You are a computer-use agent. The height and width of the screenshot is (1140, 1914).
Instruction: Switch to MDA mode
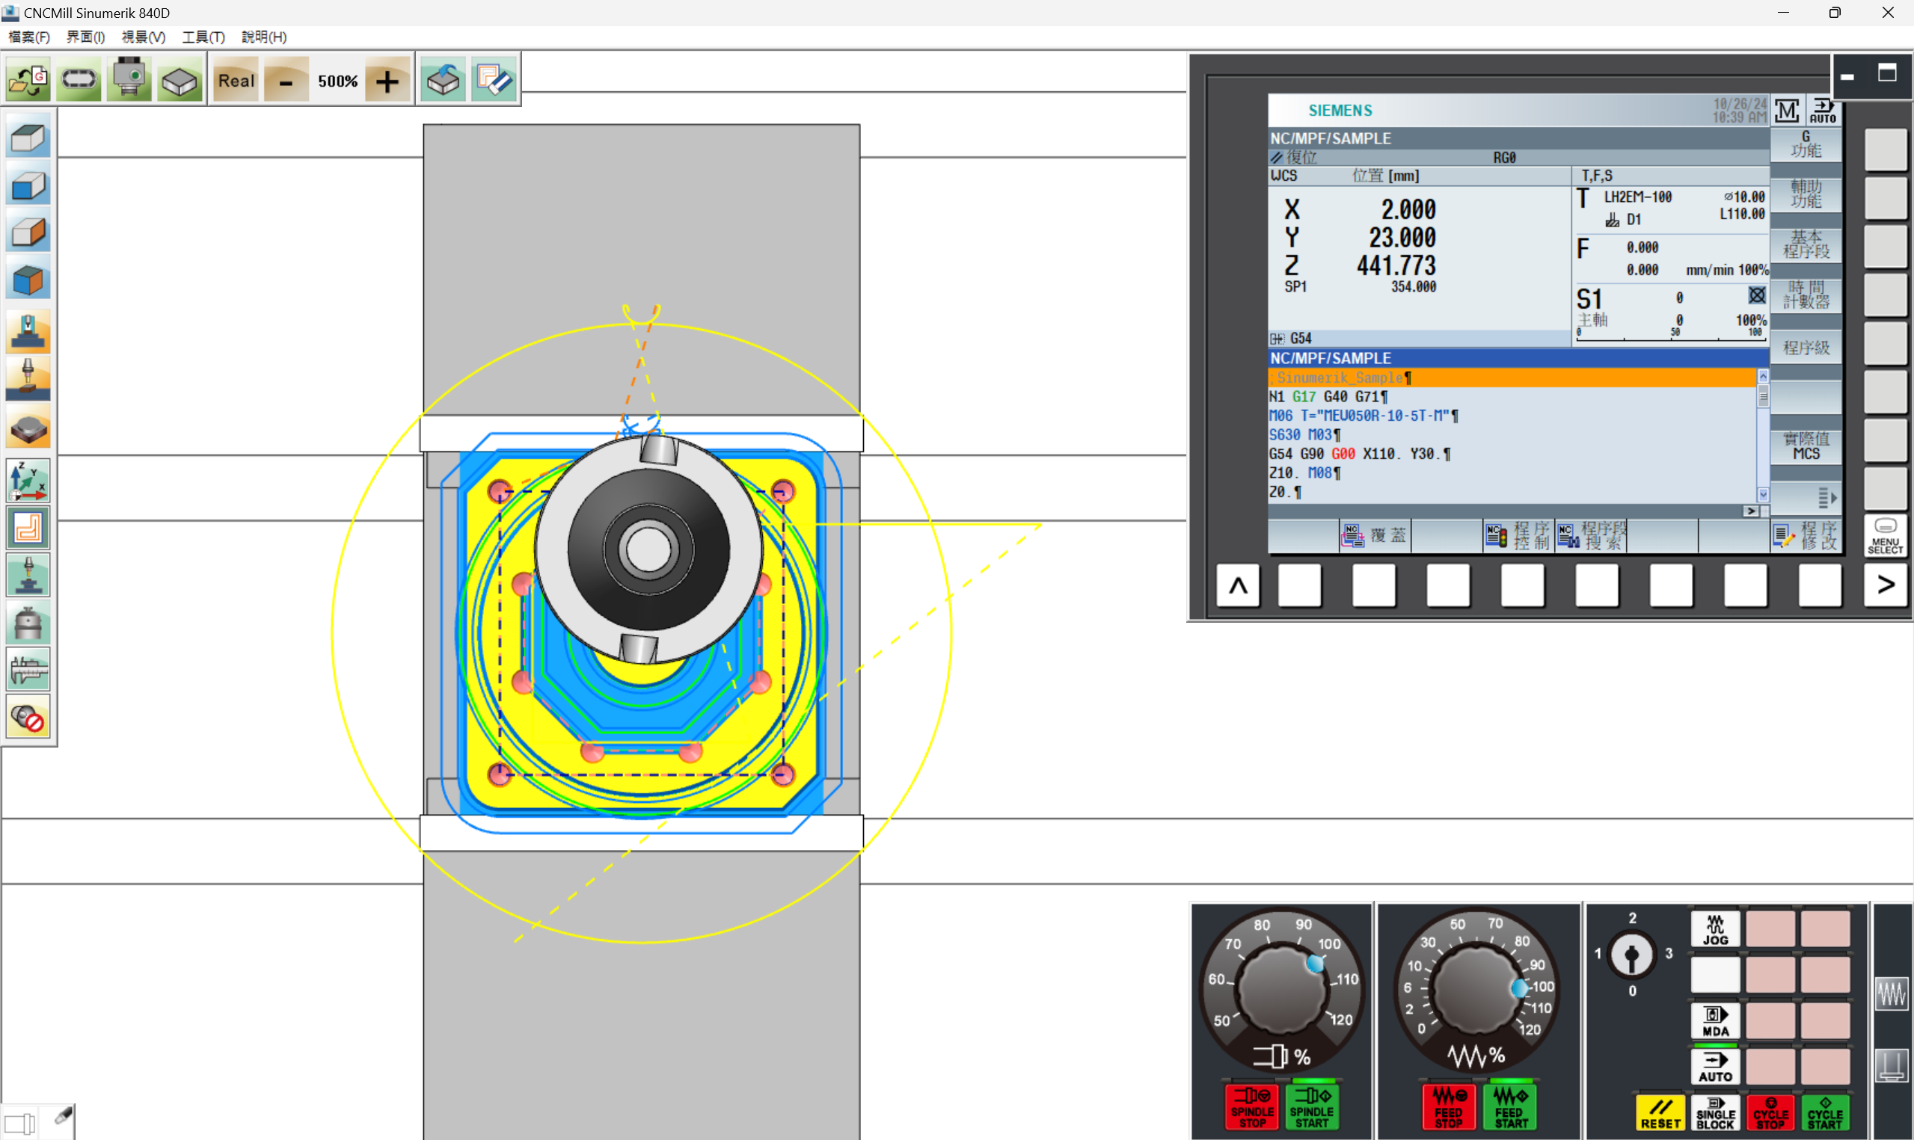[x=1715, y=1021]
